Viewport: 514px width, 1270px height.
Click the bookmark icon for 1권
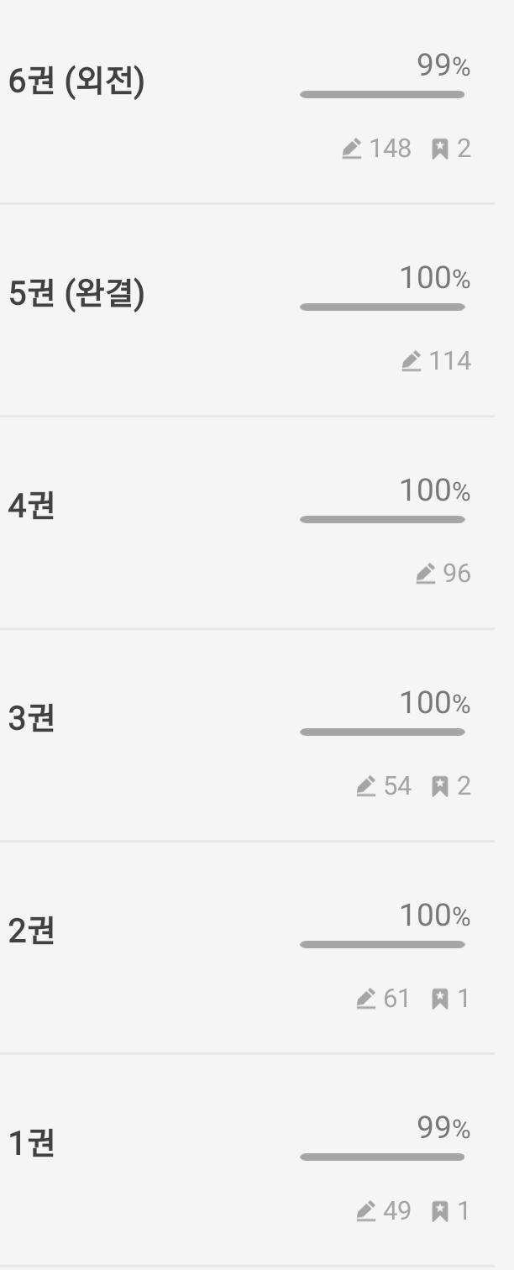point(439,1212)
